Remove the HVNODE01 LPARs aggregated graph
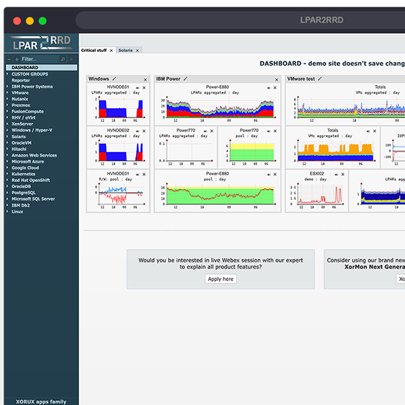405x405 pixels. 144,88
